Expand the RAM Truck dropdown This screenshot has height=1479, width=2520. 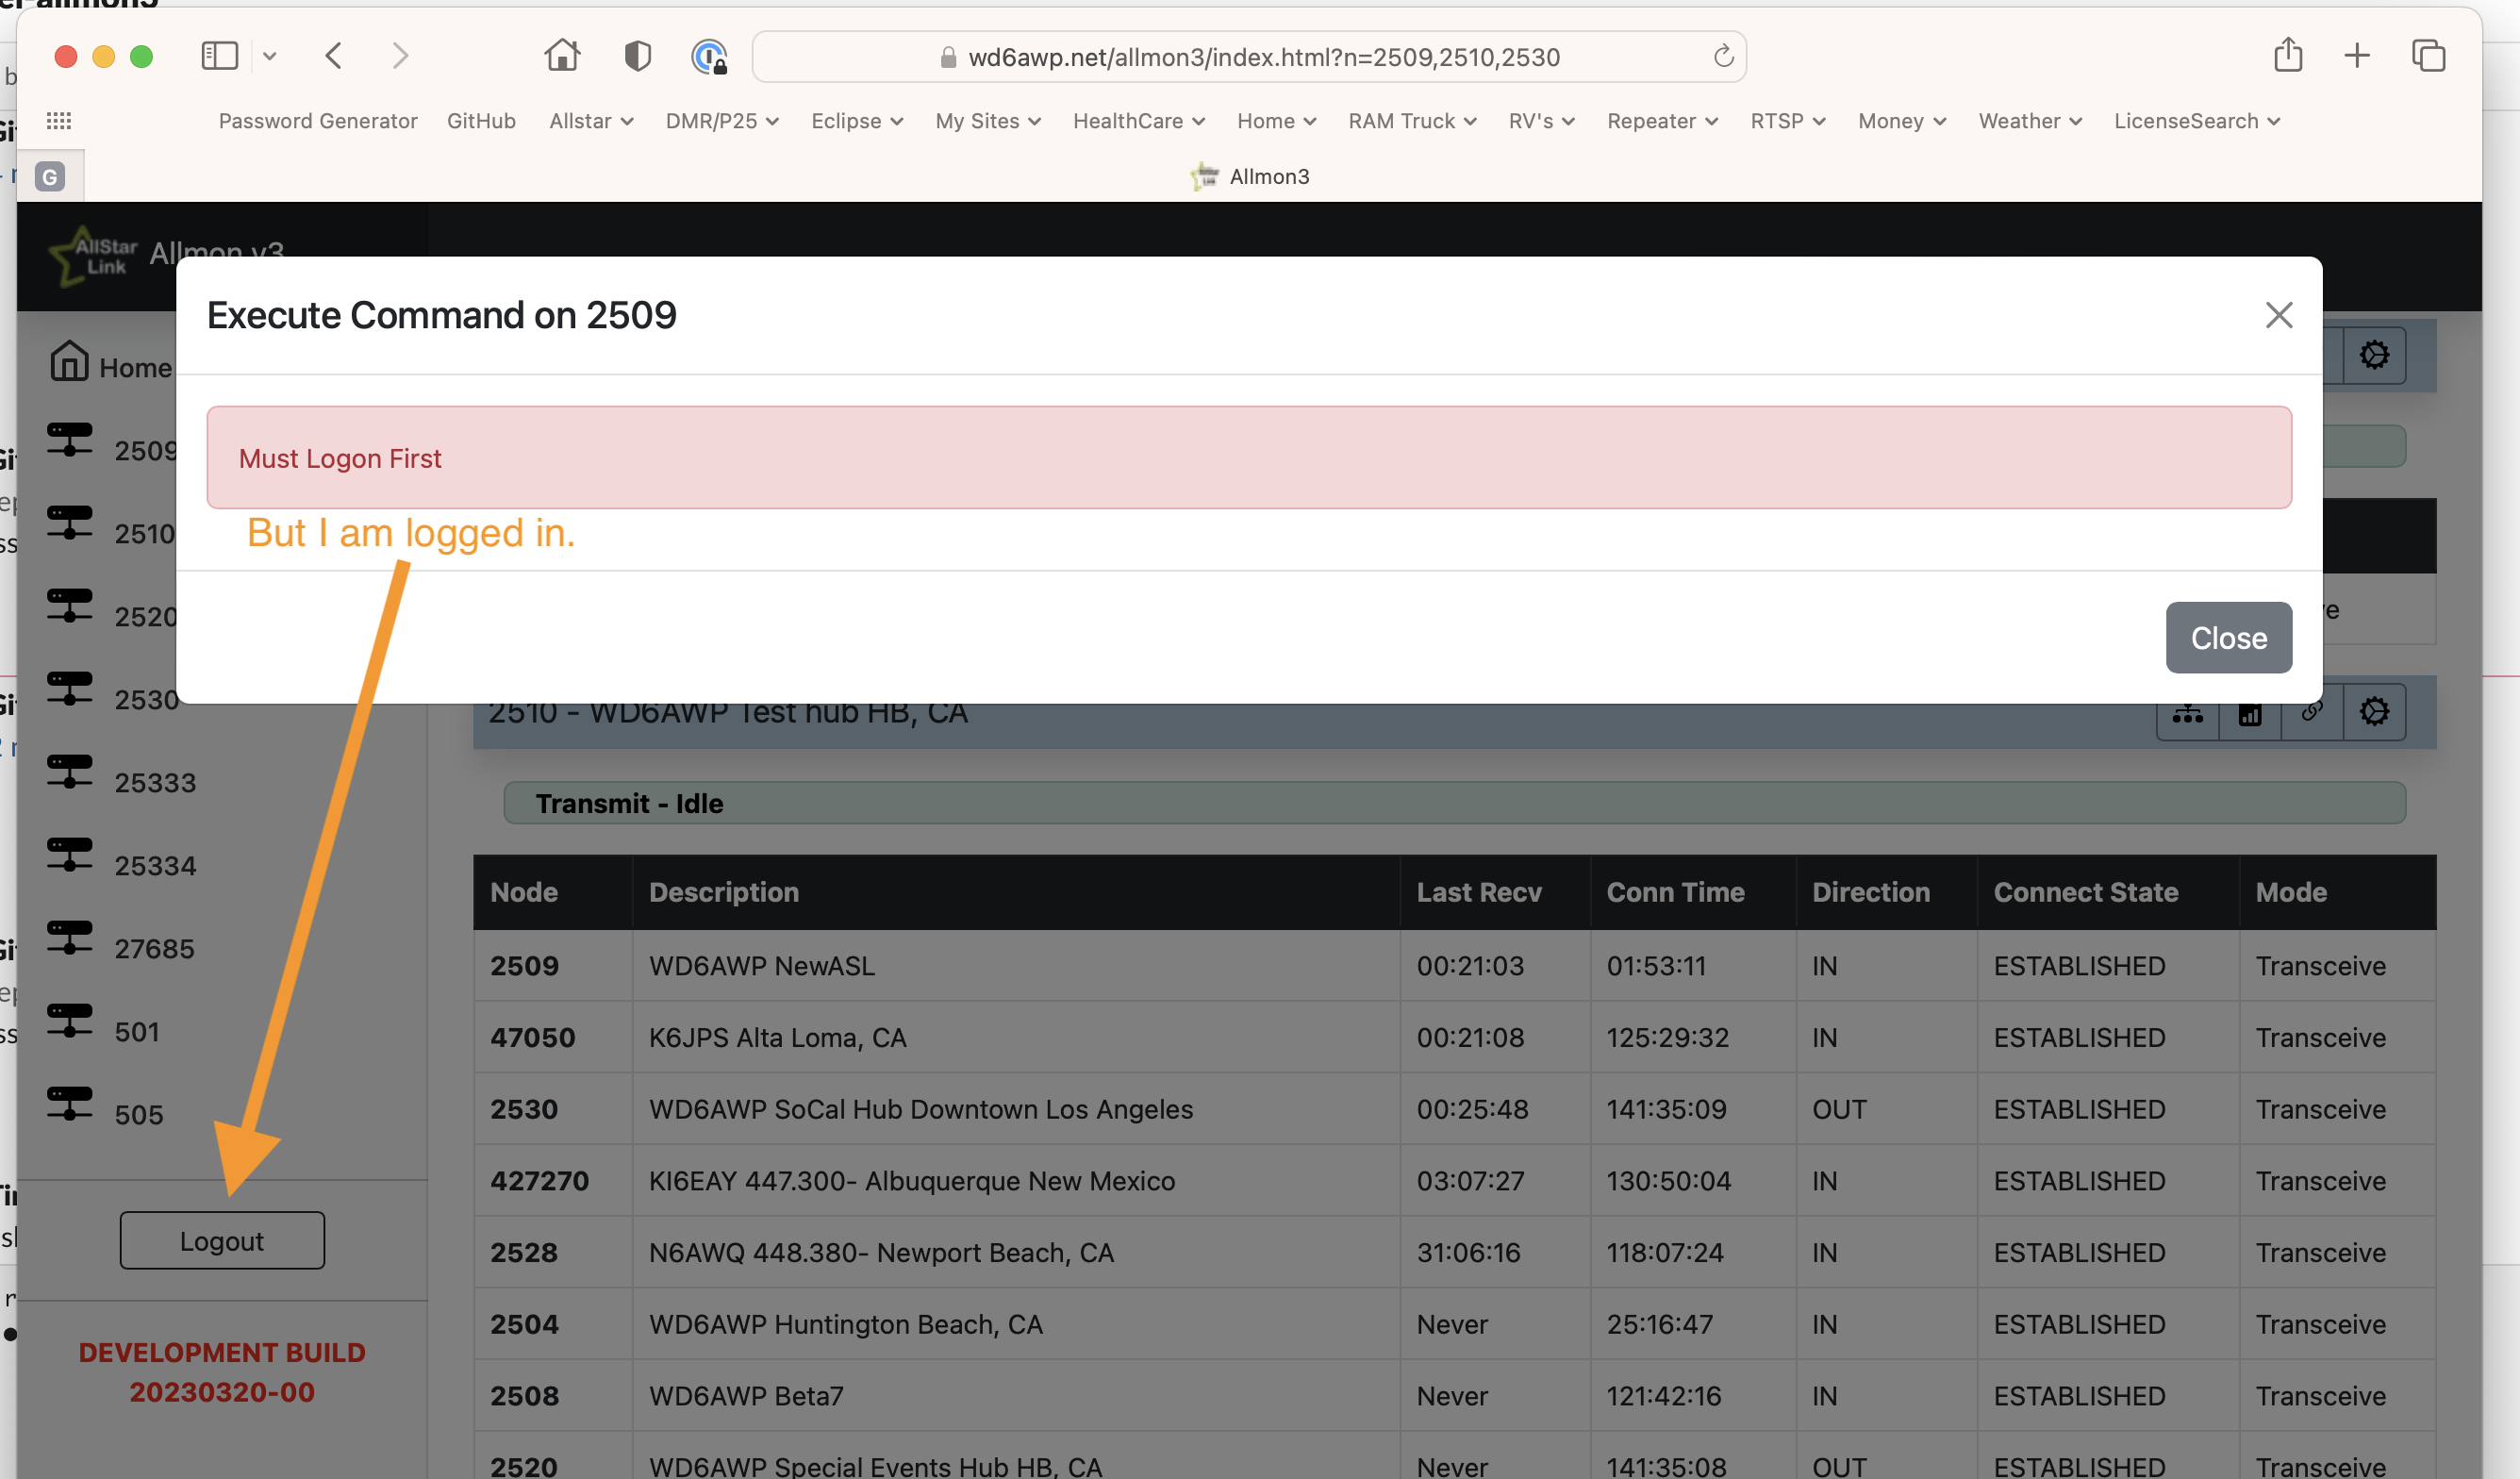(x=1411, y=120)
